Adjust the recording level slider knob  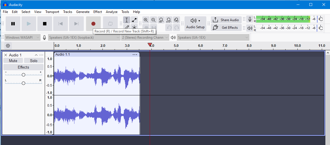[x=321, y=19]
